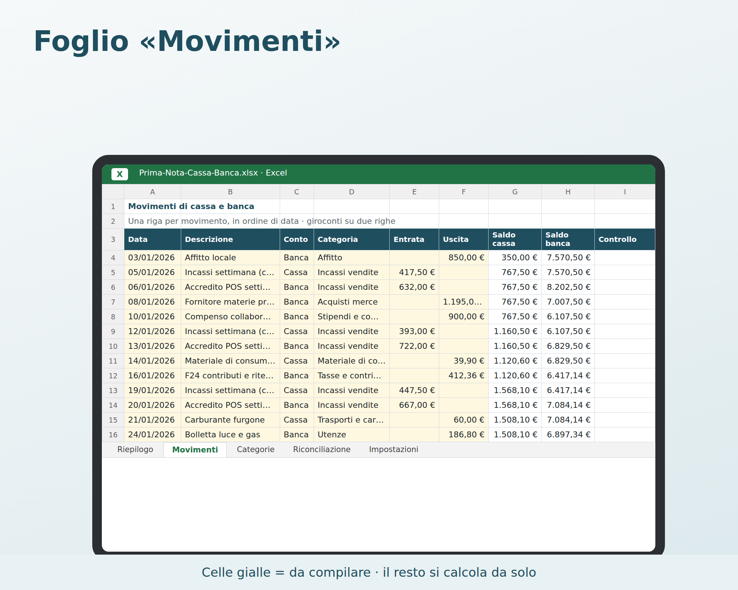Select the 'Compenso collabor…' description cell
Viewport: 738px width, 590px height.
coord(230,317)
